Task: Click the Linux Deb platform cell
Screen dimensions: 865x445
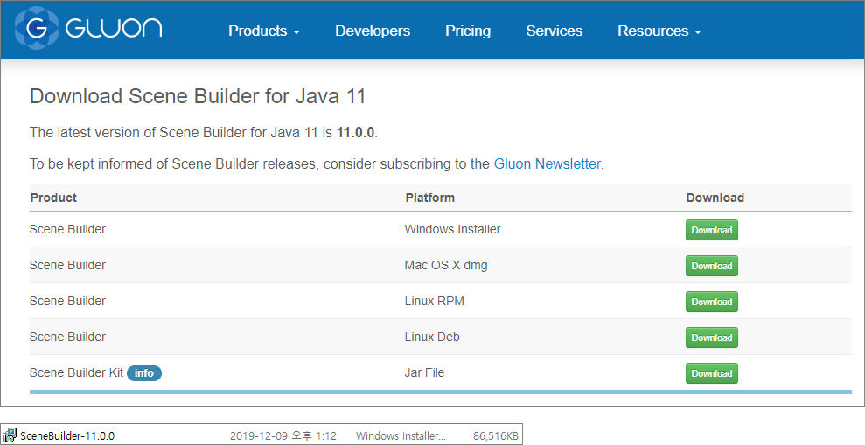Action: [x=432, y=337]
